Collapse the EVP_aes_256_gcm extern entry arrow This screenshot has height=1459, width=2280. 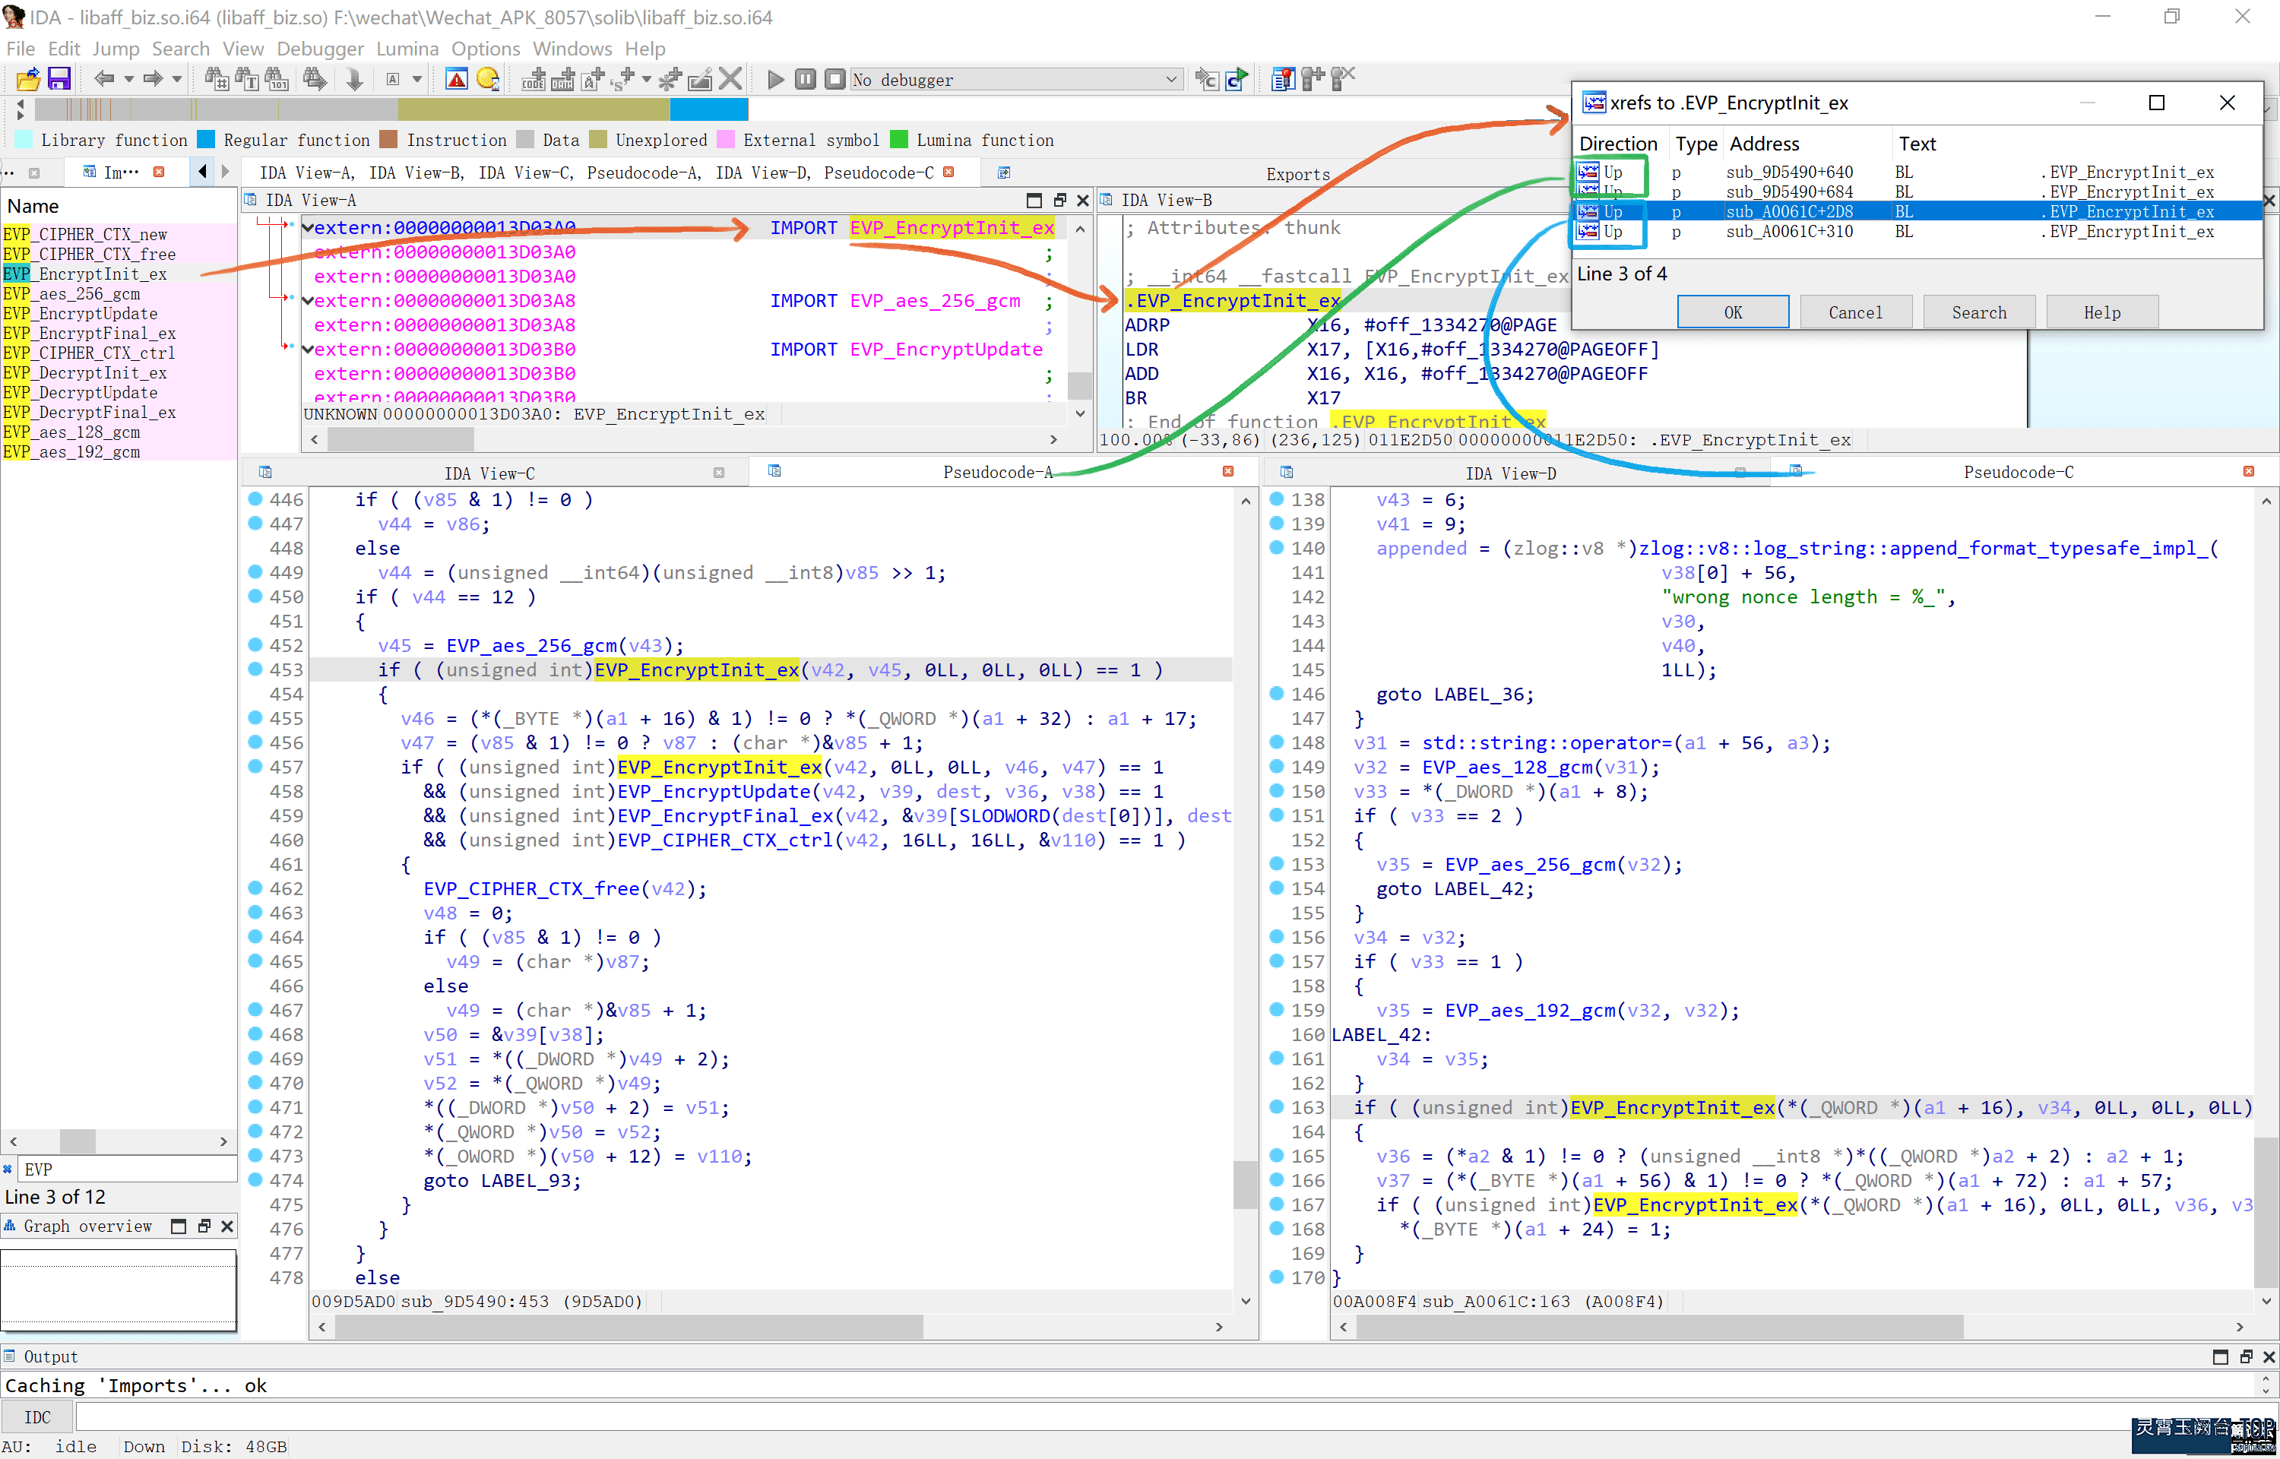[x=308, y=300]
